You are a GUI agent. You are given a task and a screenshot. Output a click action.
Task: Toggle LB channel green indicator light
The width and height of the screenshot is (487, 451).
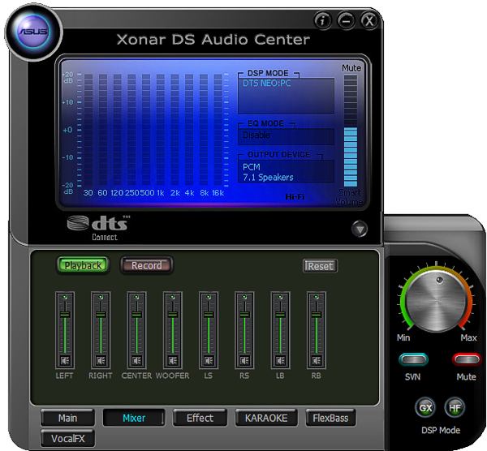280,297
